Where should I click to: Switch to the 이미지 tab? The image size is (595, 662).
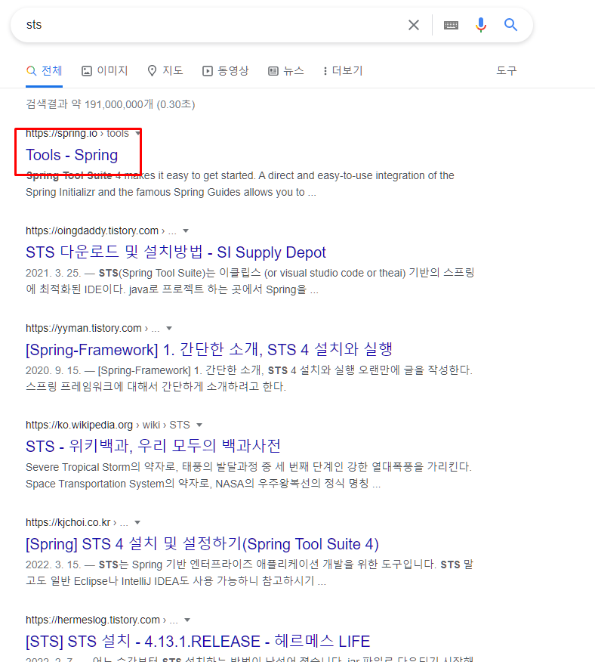pos(105,71)
